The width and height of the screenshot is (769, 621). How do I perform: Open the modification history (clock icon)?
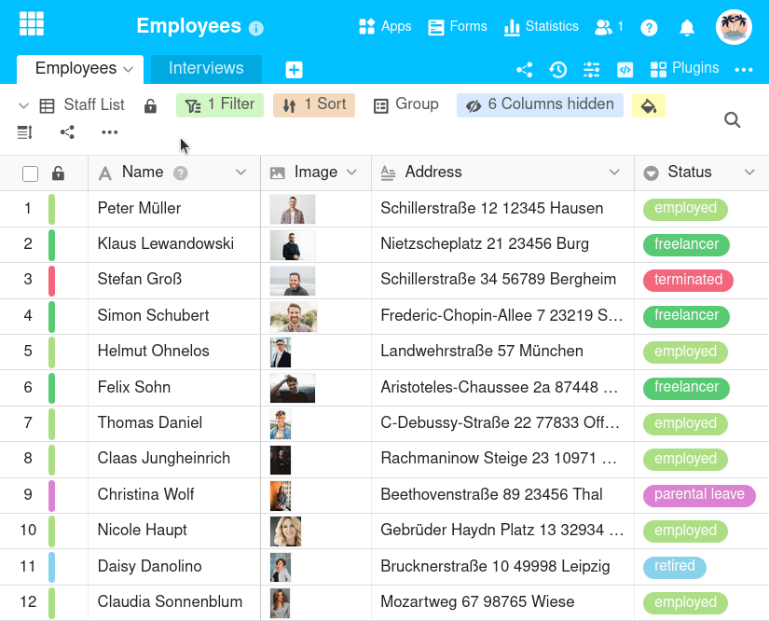pos(557,68)
